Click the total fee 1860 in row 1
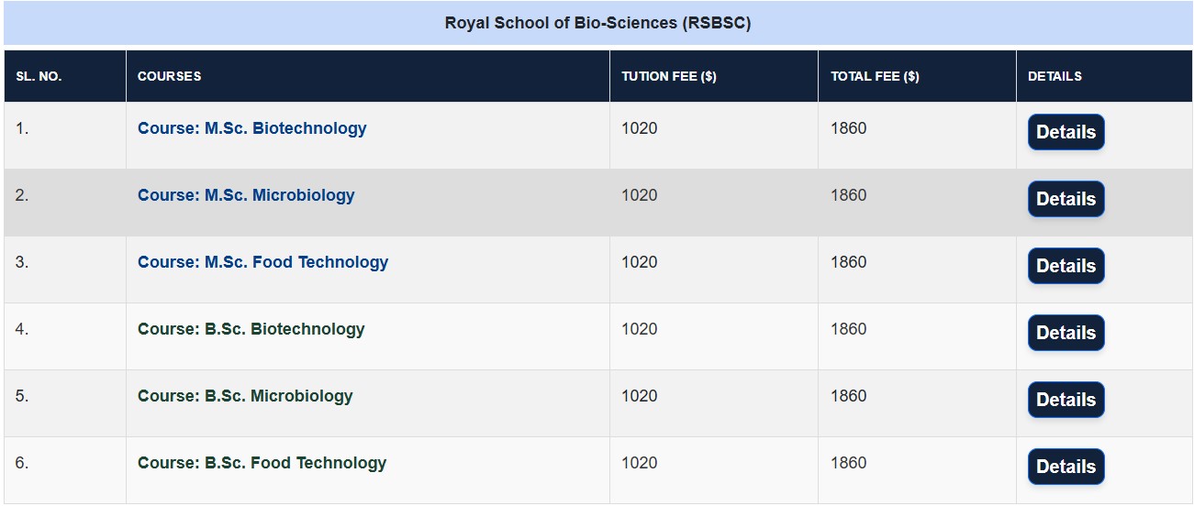The width and height of the screenshot is (1194, 506). (x=848, y=128)
